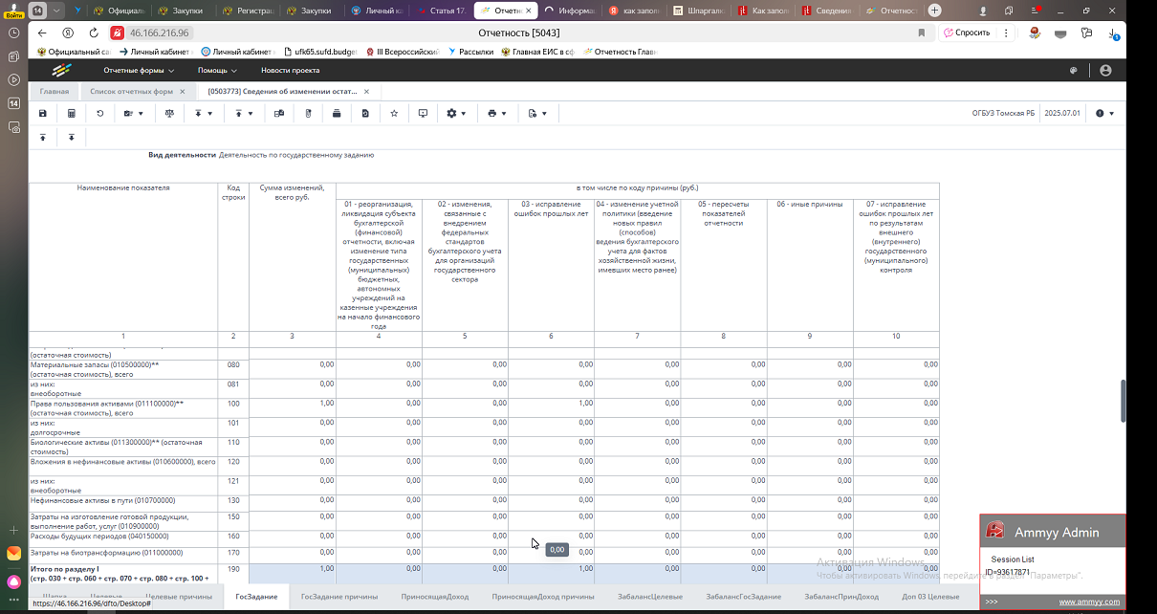Open the Отчетные формы menu
This screenshot has height=614, width=1157.
(x=139, y=70)
